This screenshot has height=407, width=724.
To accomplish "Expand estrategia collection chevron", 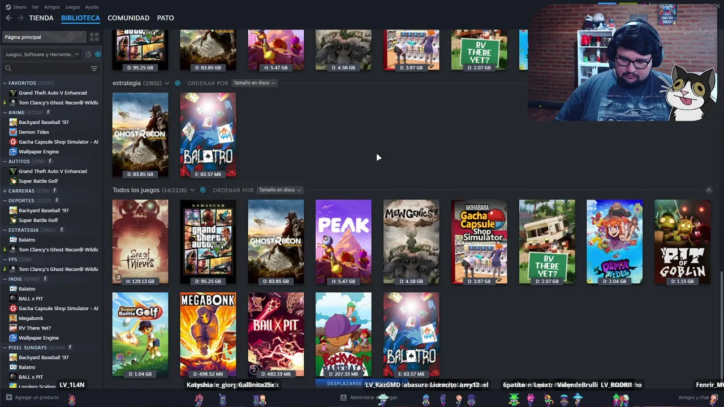I will point(167,83).
